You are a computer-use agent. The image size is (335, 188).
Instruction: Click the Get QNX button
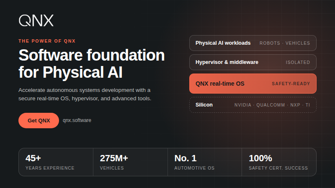tap(39, 120)
